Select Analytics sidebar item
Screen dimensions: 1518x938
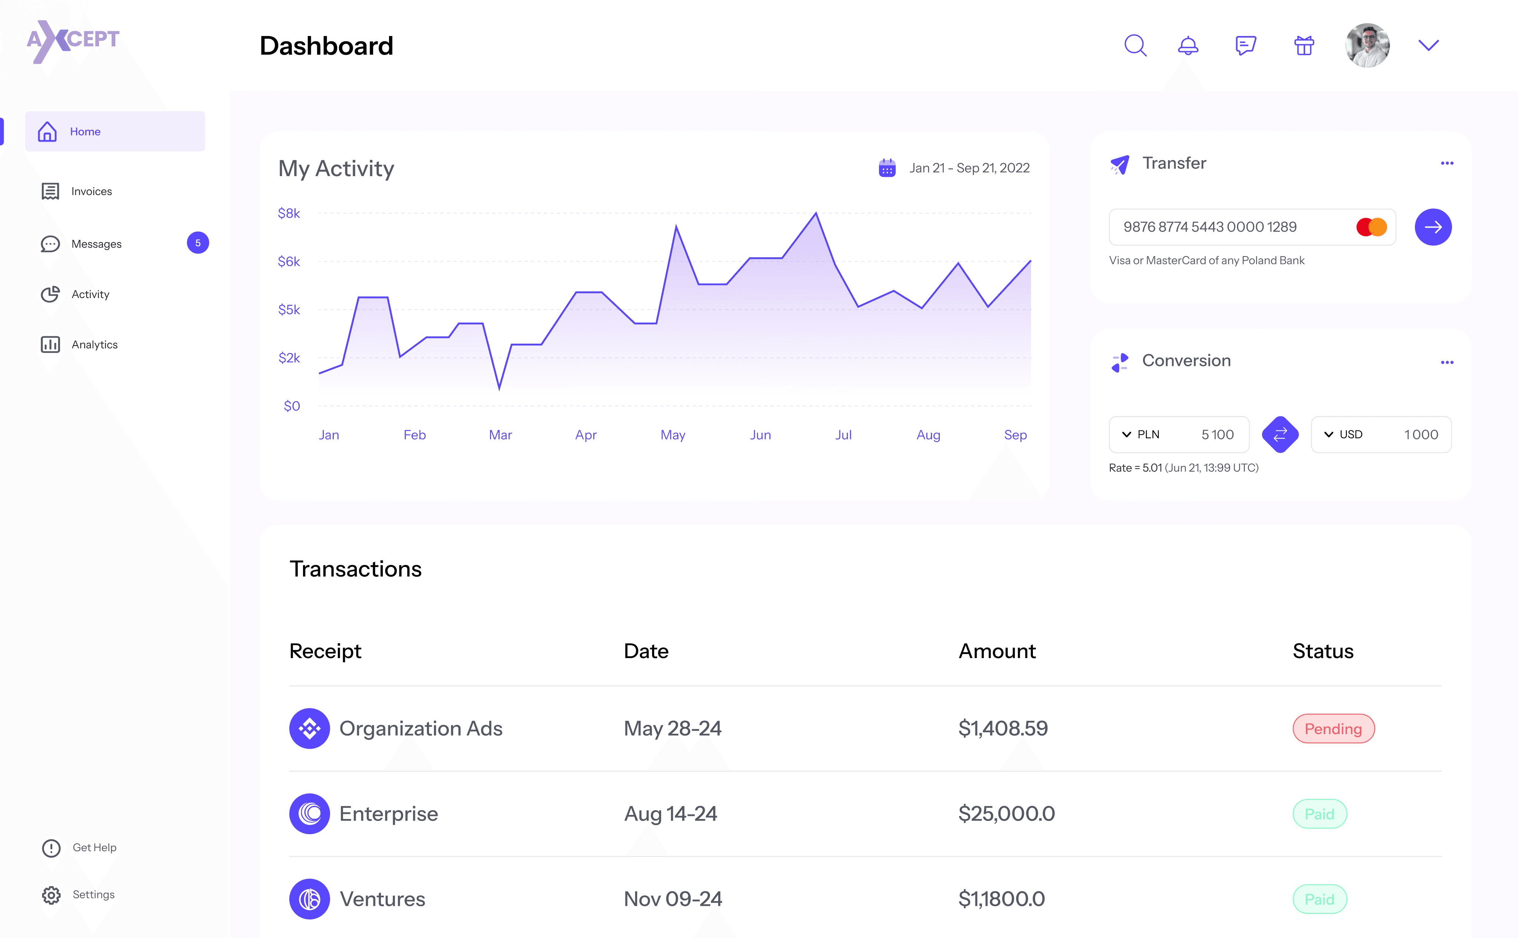(94, 344)
